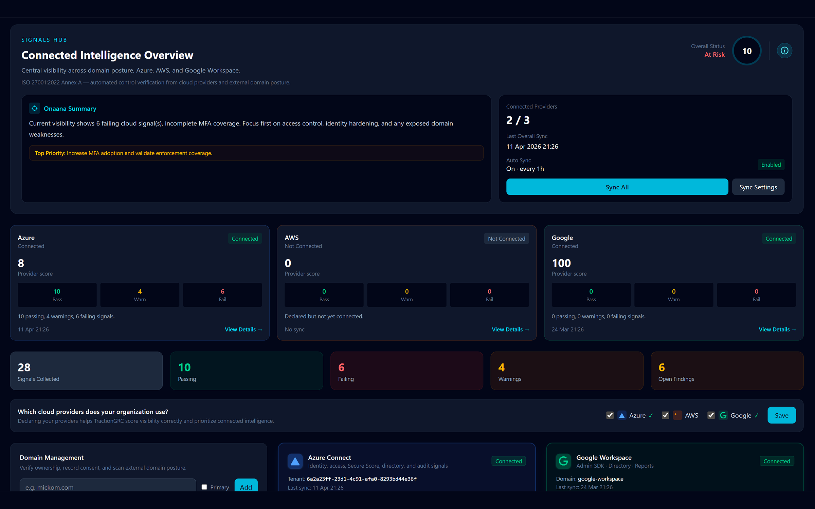The height and width of the screenshot is (509, 815).
Task: Open Sync Settings
Action: tap(758, 187)
